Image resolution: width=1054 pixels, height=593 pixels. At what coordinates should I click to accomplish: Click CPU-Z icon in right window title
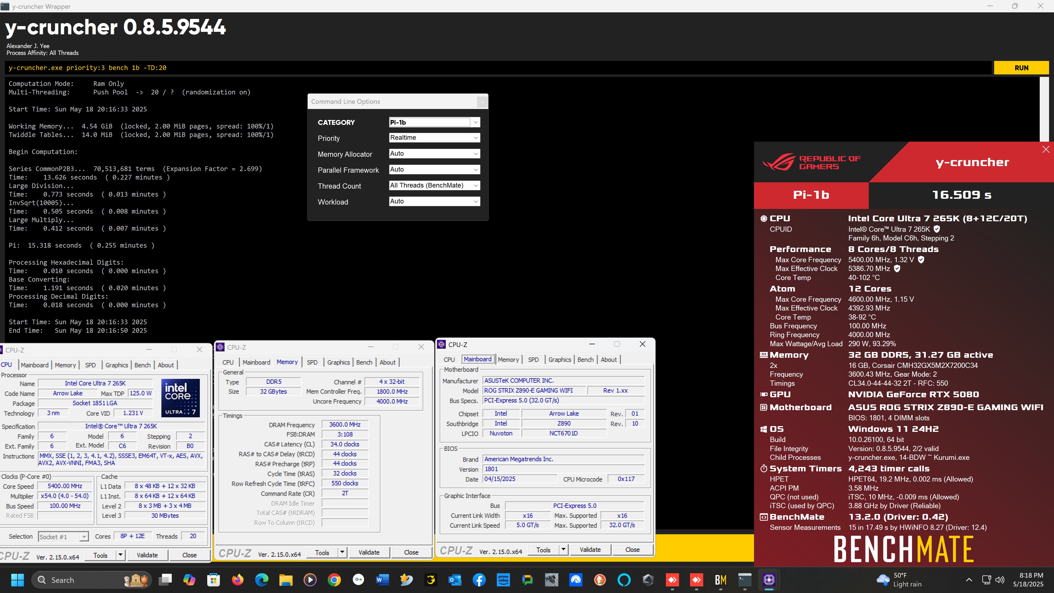[x=441, y=345]
